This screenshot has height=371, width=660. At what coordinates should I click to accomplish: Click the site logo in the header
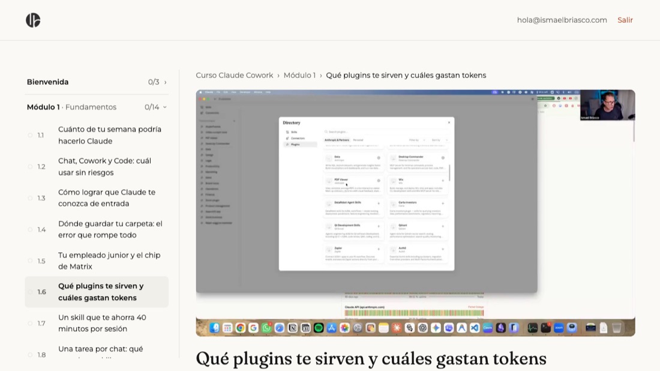(33, 20)
